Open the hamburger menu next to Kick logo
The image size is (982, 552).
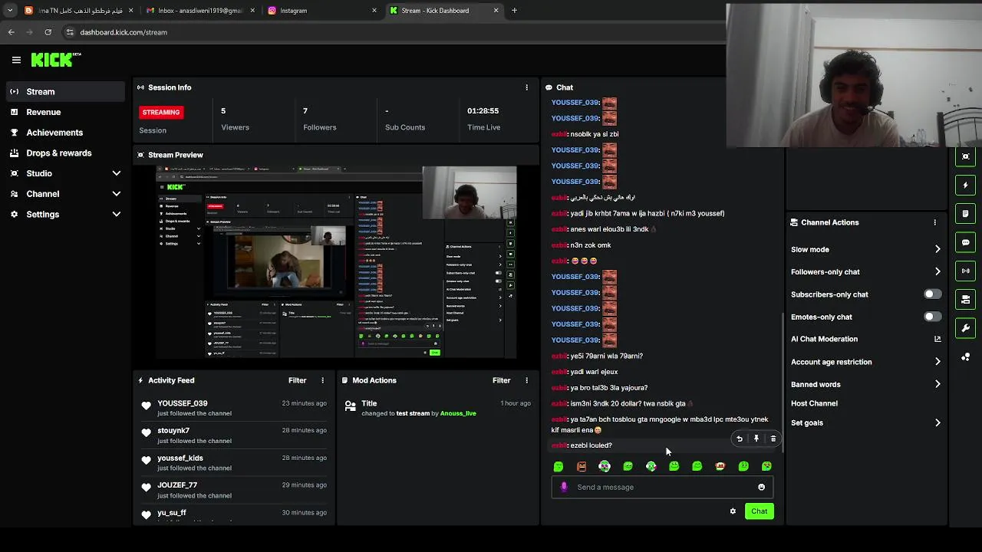pos(16,60)
